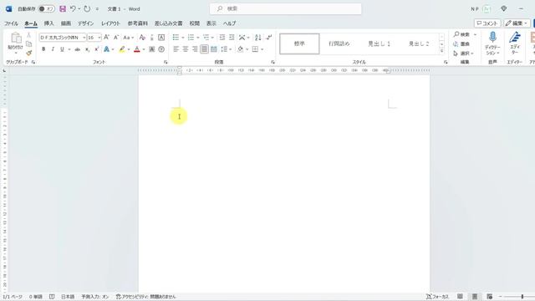This screenshot has height=301, width=535.
Task: Click the character border (boxed A) icon
Action: point(161,37)
